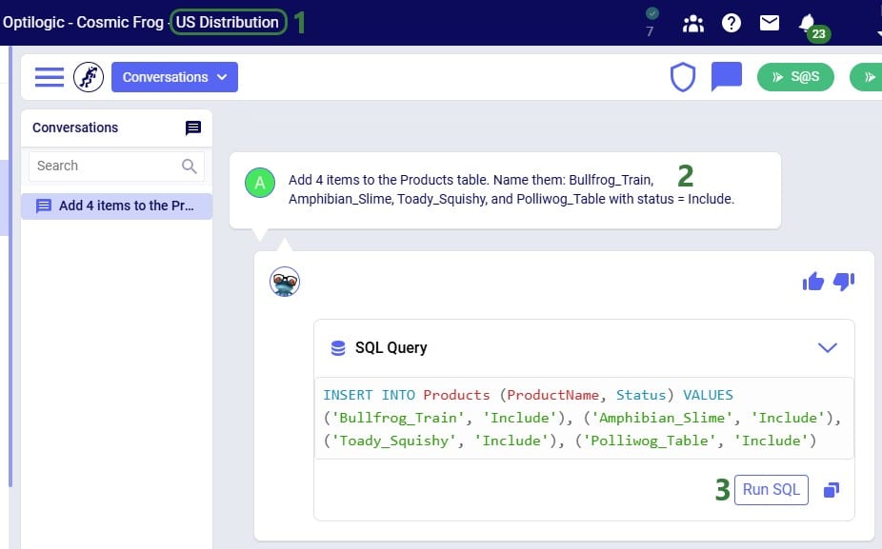Open notifications bell with 23 badge
Screen dimensions: 882x549
813,27
